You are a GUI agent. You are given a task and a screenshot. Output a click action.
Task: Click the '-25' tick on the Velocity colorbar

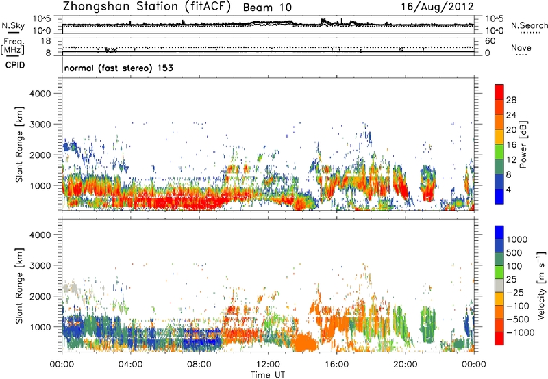(x=515, y=293)
